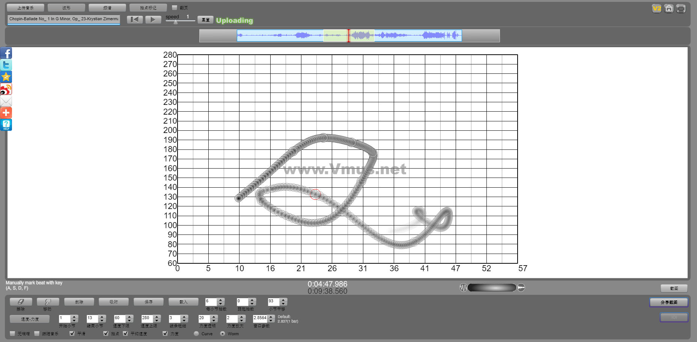This screenshot has height=342, width=697.
Task: Click the 上传音乐 upload music button
Action: coord(26,7)
